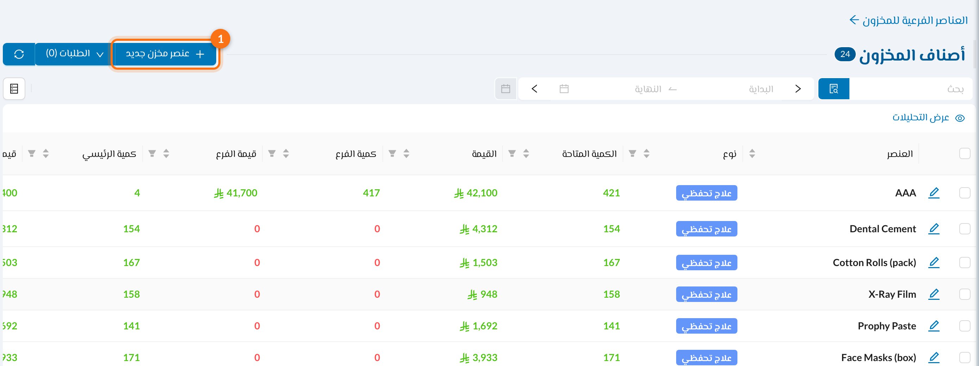Filter the القيمة column
This screenshot has height=366, width=979.
(x=512, y=153)
